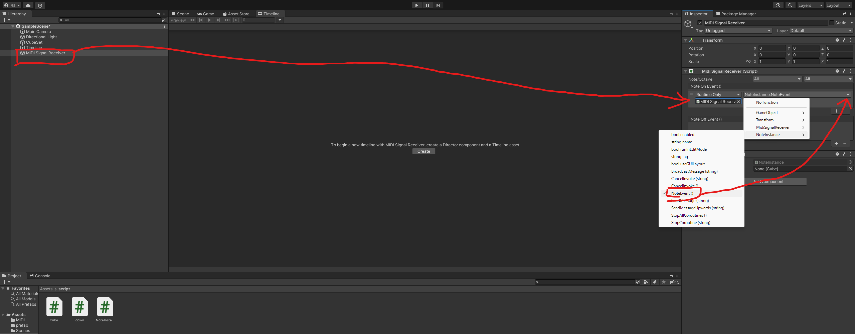The image size is (855, 334).
Task: Open Transform component help icon
Action: [837, 40]
